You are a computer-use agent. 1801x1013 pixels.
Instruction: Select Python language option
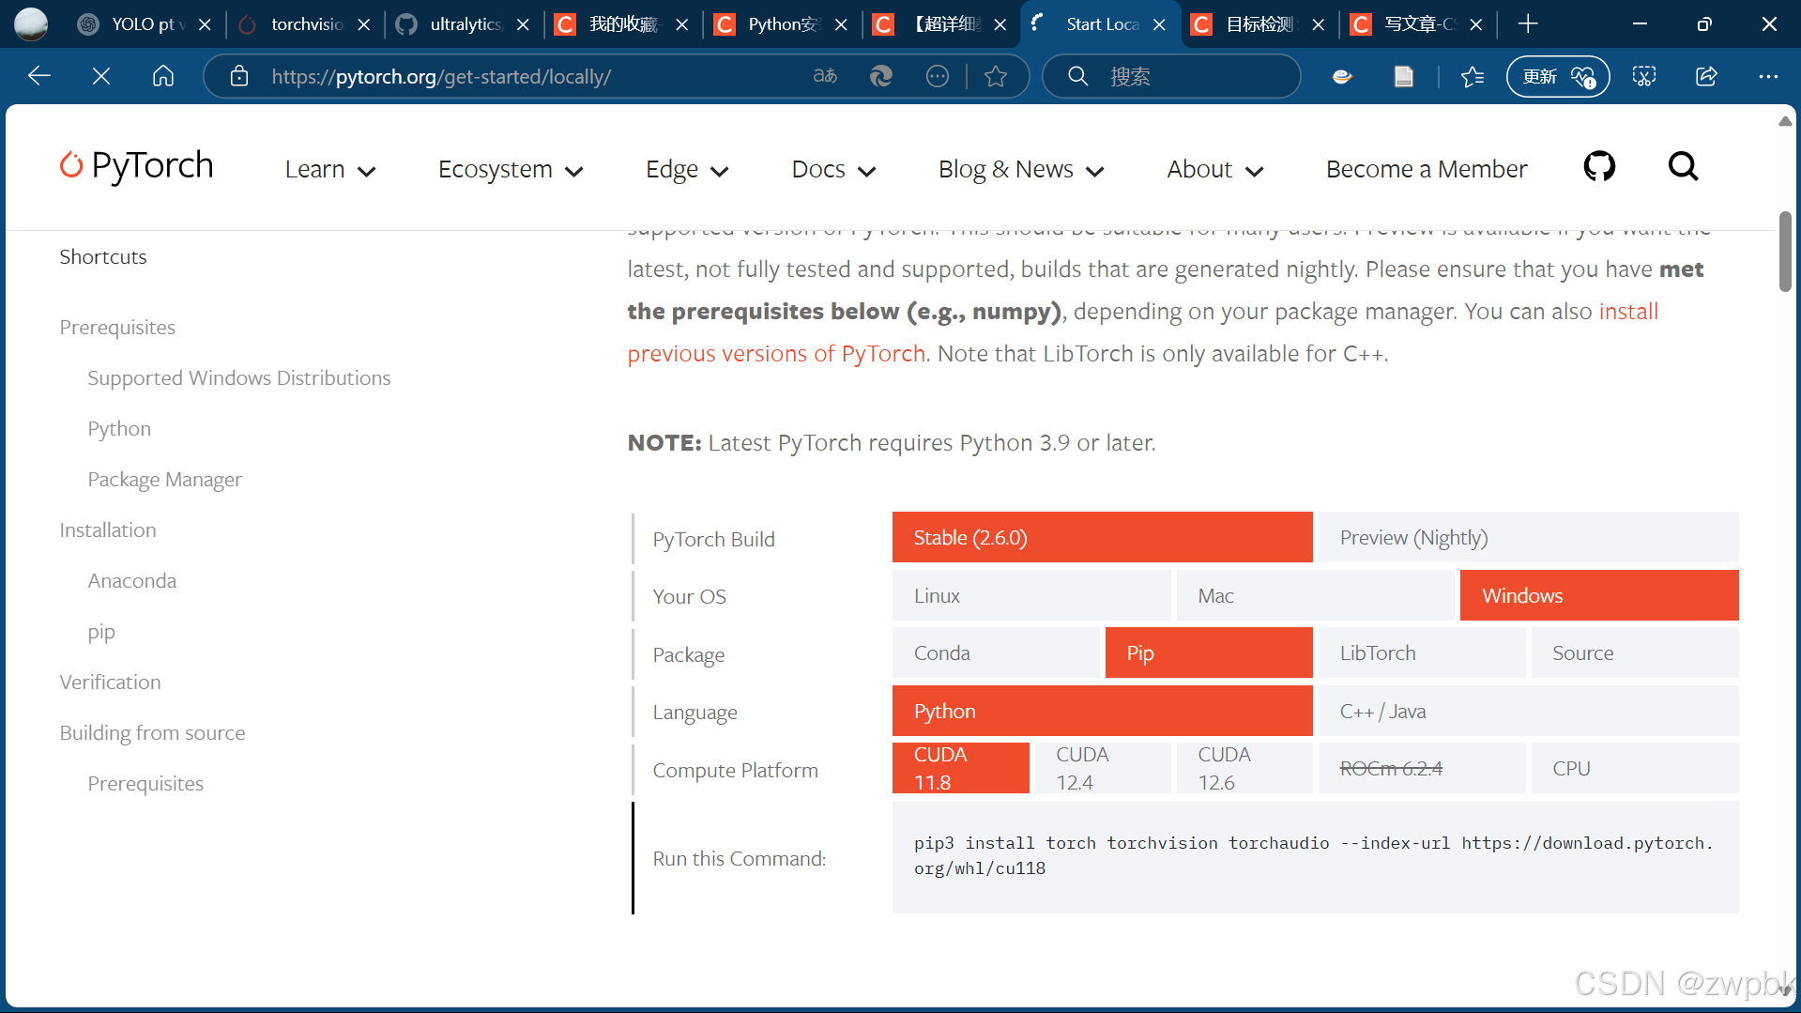pyautogui.click(x=1102, y=711)
